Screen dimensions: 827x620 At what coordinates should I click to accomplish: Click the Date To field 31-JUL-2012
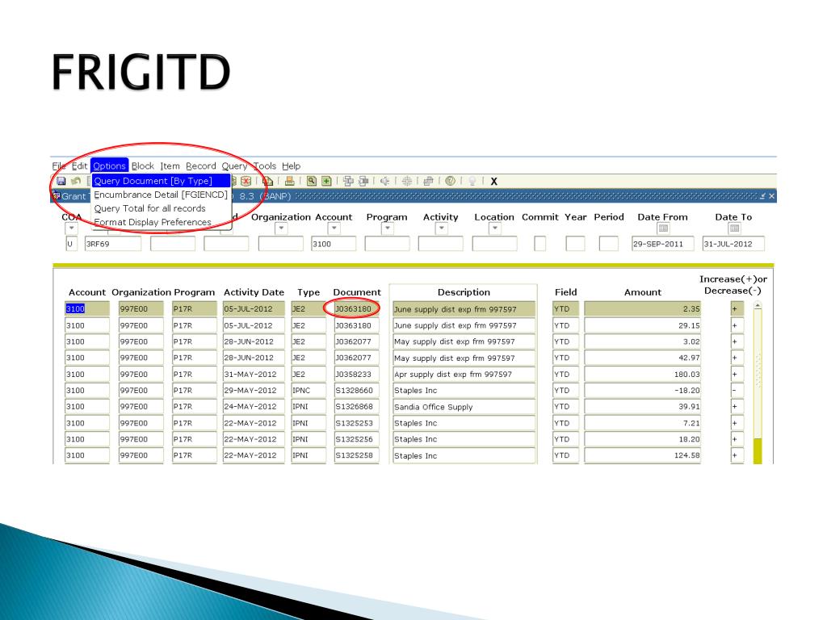(x=733, y=244)
